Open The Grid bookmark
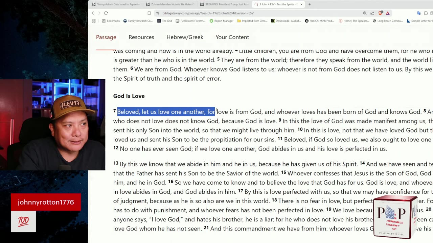Screen dimensions: 433x243 [x=165, y=21]
